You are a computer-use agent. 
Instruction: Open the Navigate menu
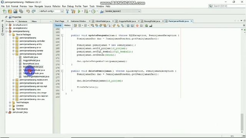pos(39,6)
